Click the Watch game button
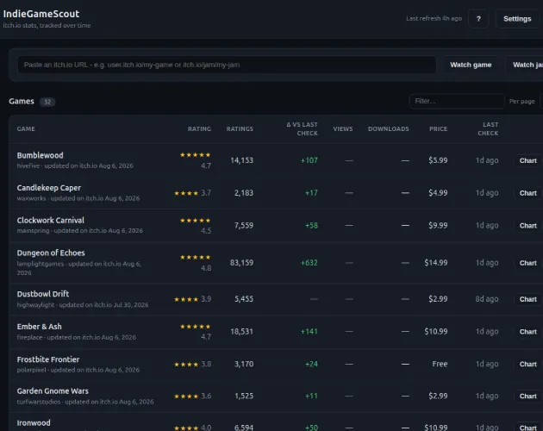The height and width of the screenshot is (431, 543). click(x=471, y=65)
